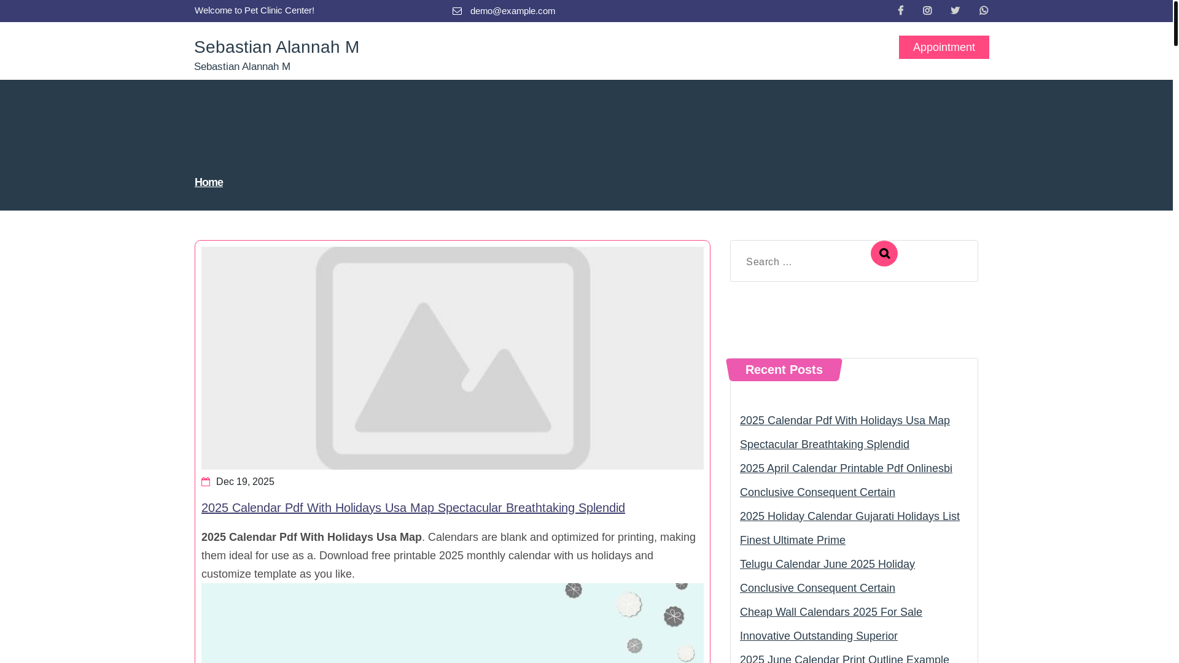
Task: Click the Sebastian Alannah M tagline text
Action: (x=242, y=66)
